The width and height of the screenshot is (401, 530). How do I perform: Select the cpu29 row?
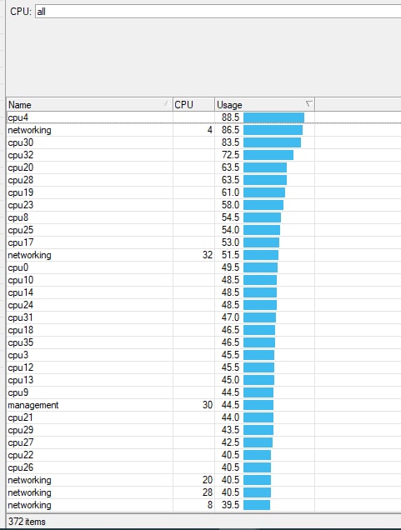coord(203,430)
